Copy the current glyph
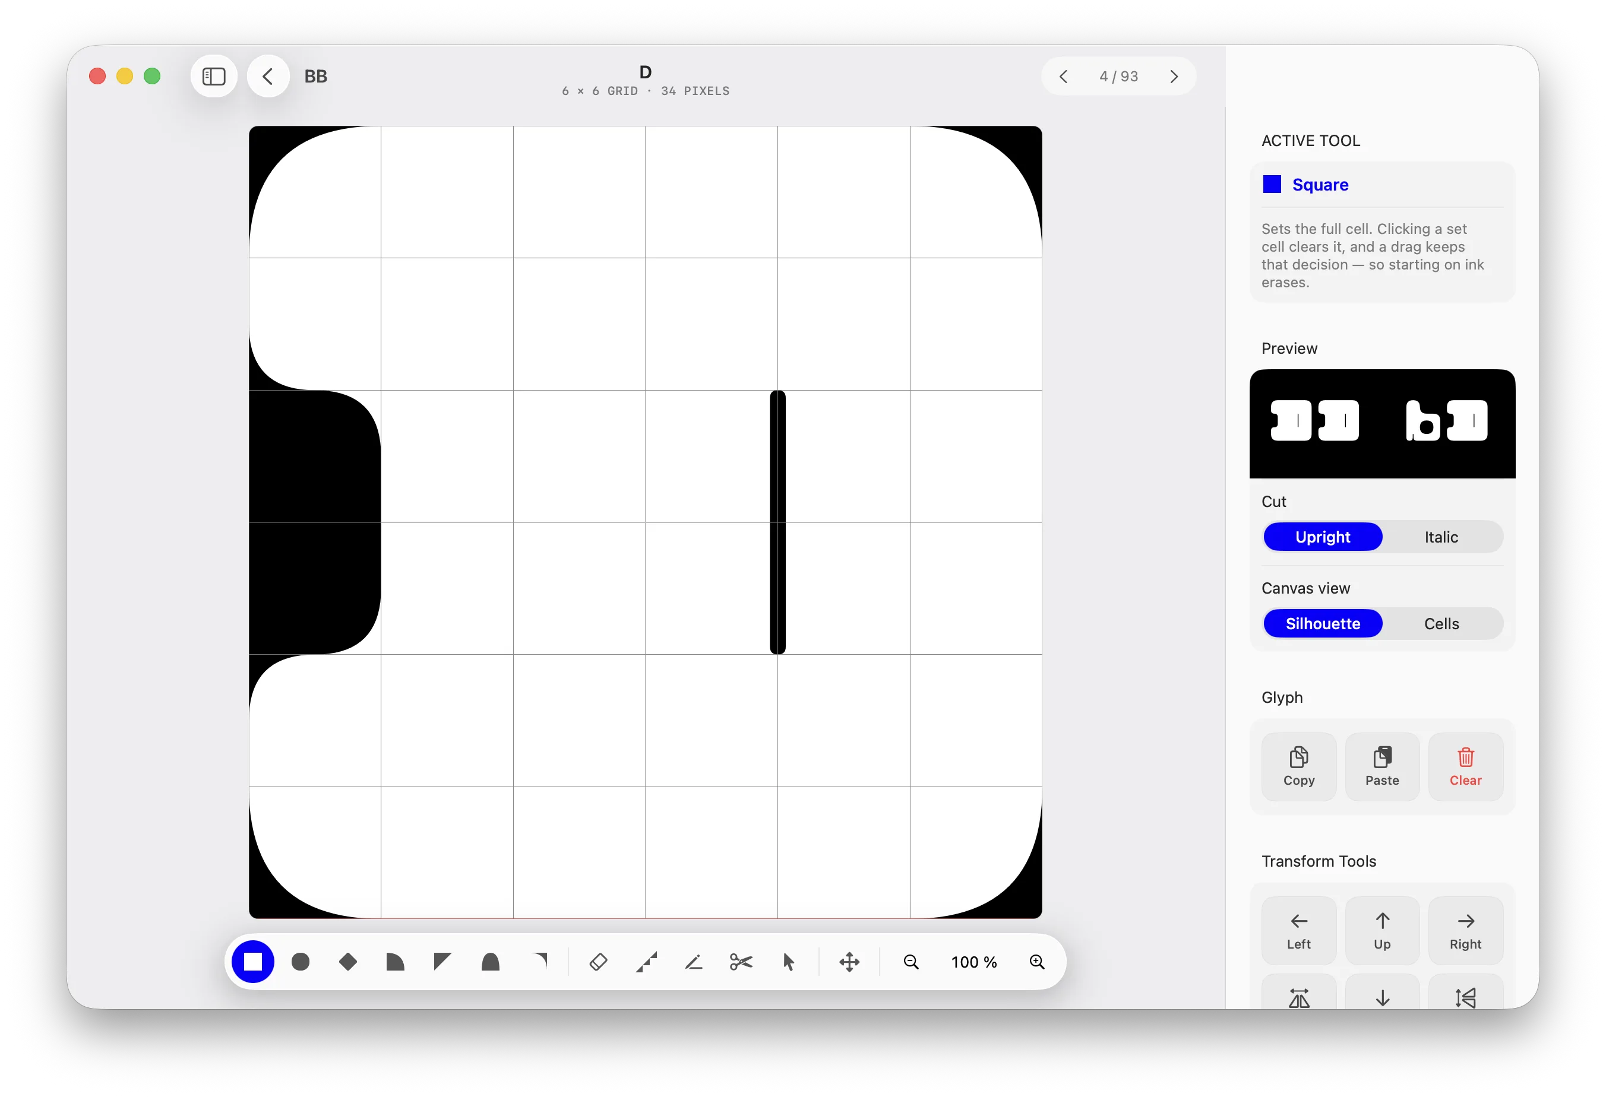Image resolution: width=1606 pixels, height=1097 pixels. [1299, 767]
